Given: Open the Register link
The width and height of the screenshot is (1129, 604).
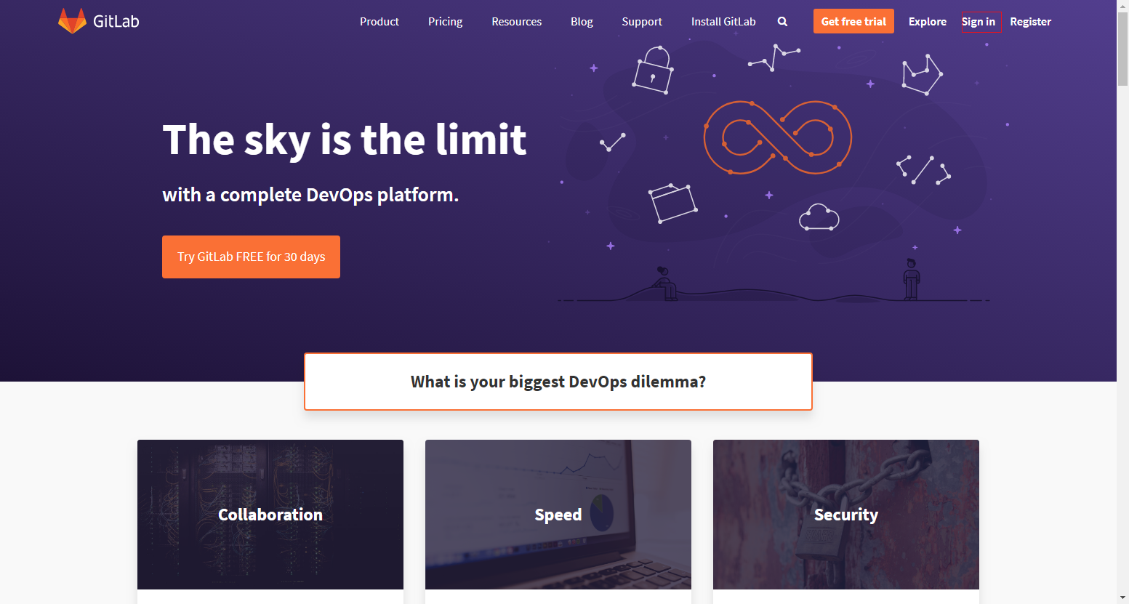Looking at the screenshot, I should point(1030,22).
